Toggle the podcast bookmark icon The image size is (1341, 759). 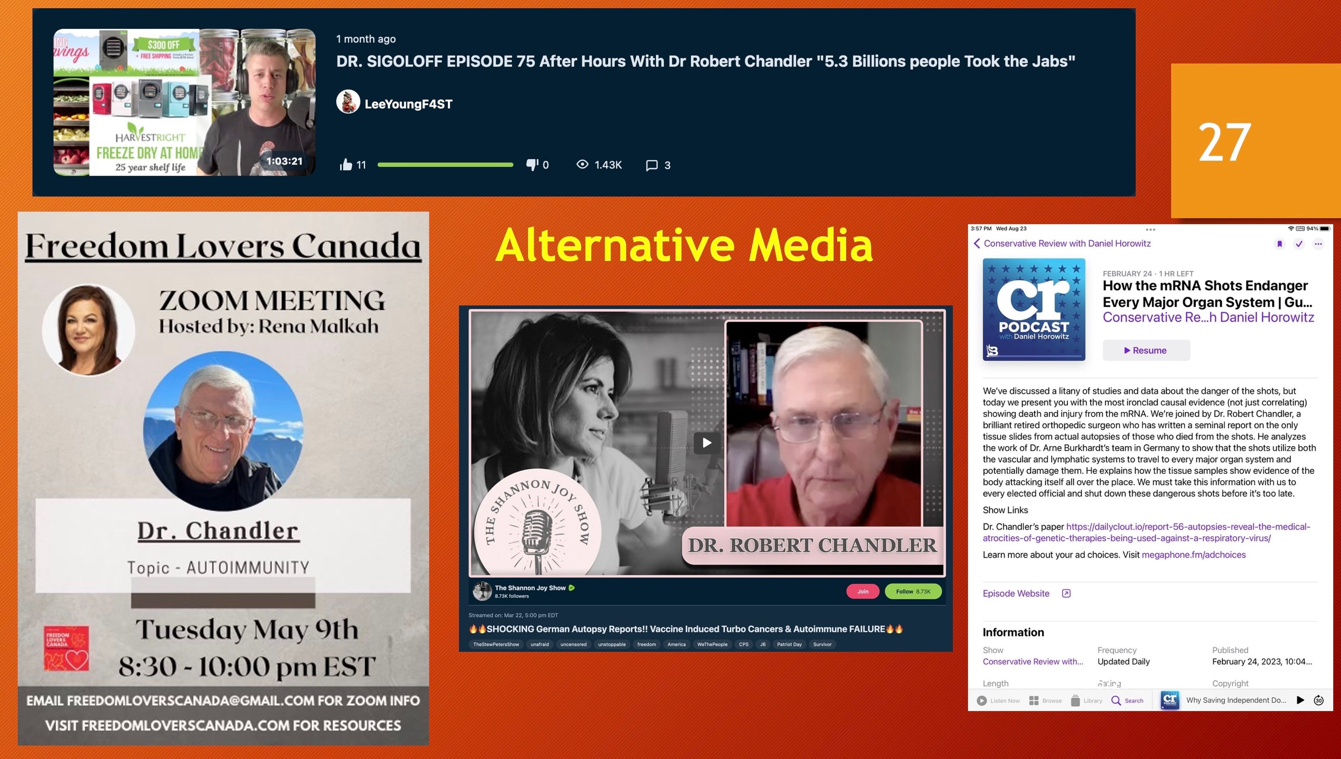pos(1280,244)
